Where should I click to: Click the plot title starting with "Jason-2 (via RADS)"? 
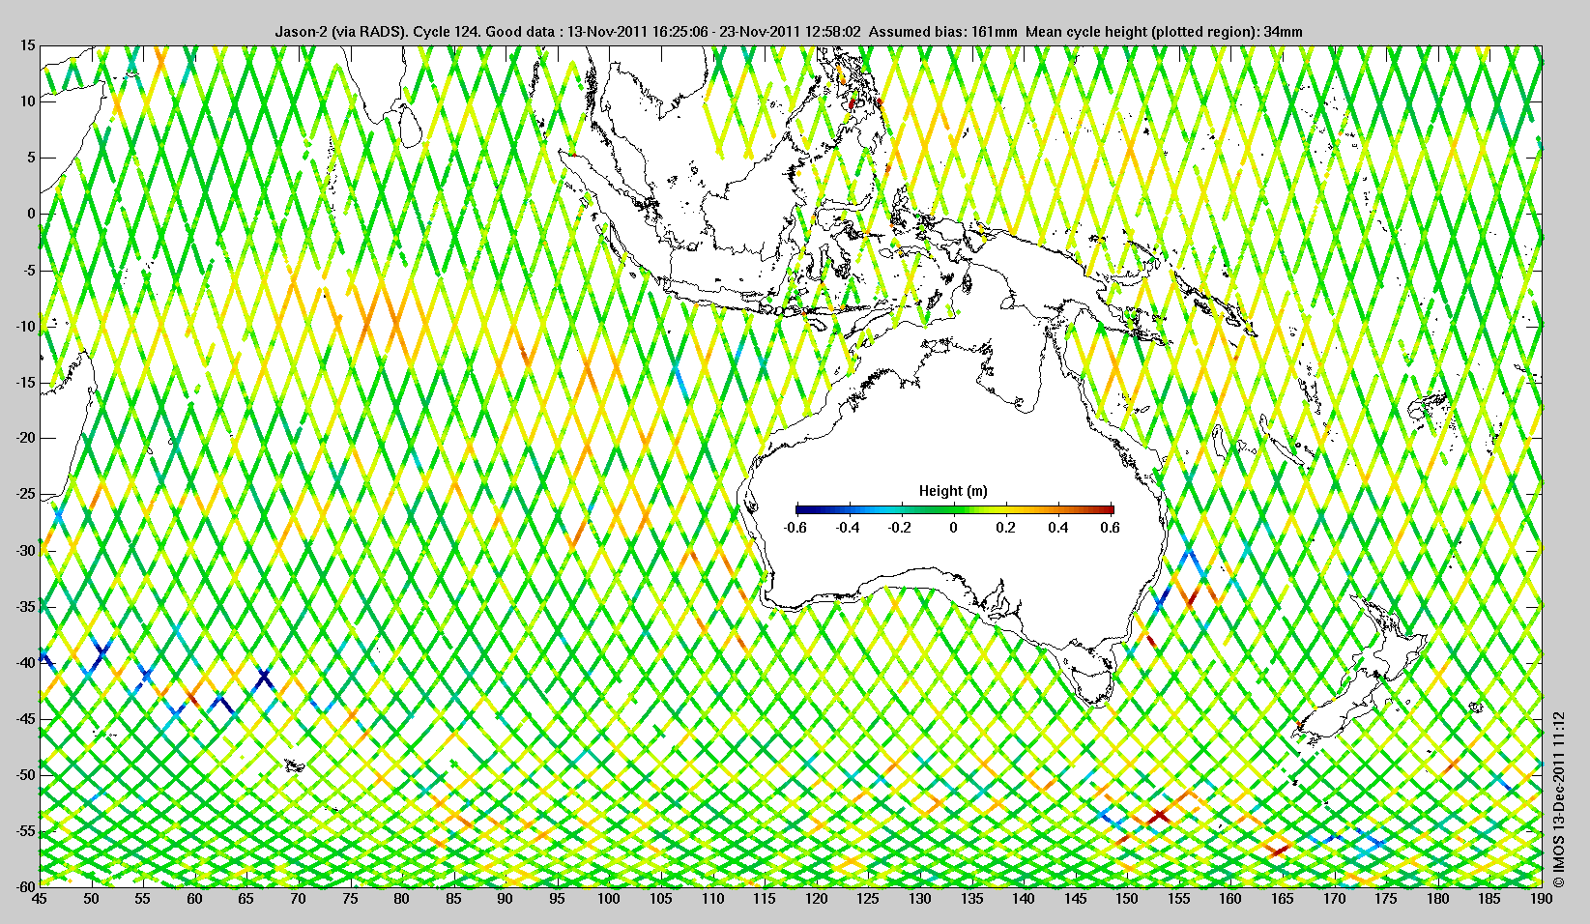pos(789,32)
